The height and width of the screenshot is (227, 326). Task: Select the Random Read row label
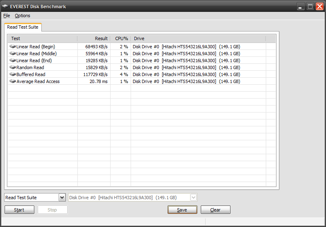pyautogui.click(x=30, y=67)
